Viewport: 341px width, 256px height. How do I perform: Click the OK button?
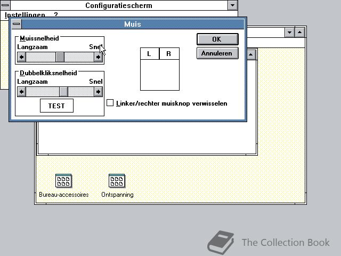pyautogui.click(x=217, y=39)
